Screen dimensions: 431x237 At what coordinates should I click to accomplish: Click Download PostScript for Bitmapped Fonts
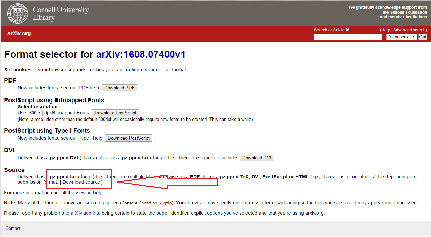pos(115,113)
